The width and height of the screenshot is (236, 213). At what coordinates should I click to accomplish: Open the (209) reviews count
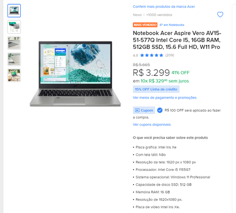click(x=169, y=55)
